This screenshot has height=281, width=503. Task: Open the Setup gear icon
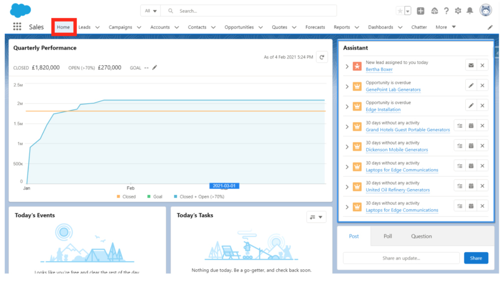point(458,11)
